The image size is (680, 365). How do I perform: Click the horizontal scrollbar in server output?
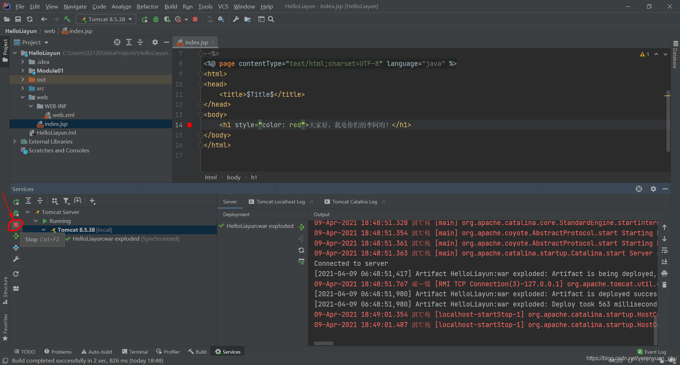[323, 343]
